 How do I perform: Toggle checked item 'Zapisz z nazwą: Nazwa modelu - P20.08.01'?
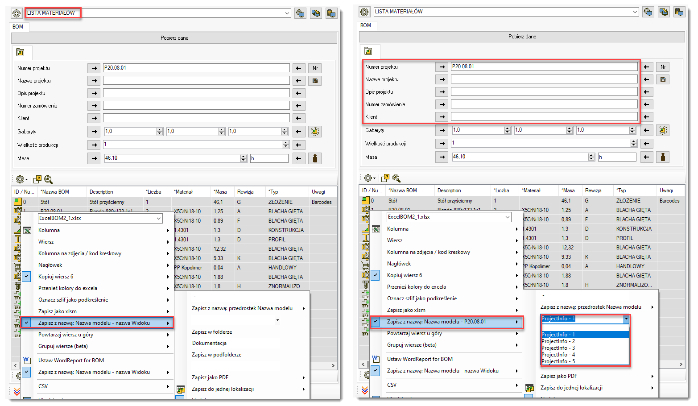376,322
